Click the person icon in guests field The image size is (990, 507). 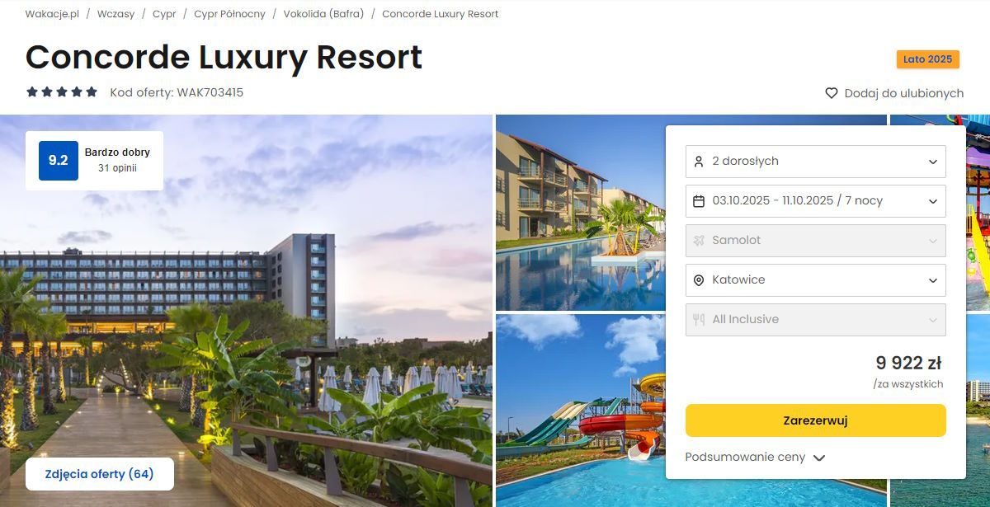(x=699, y=162)
